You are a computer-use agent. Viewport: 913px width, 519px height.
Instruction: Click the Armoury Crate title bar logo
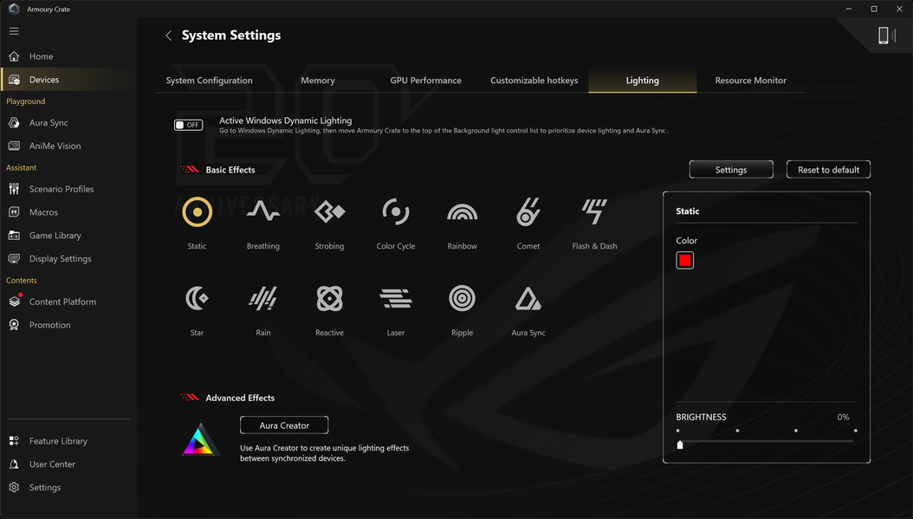coord(14,9)
